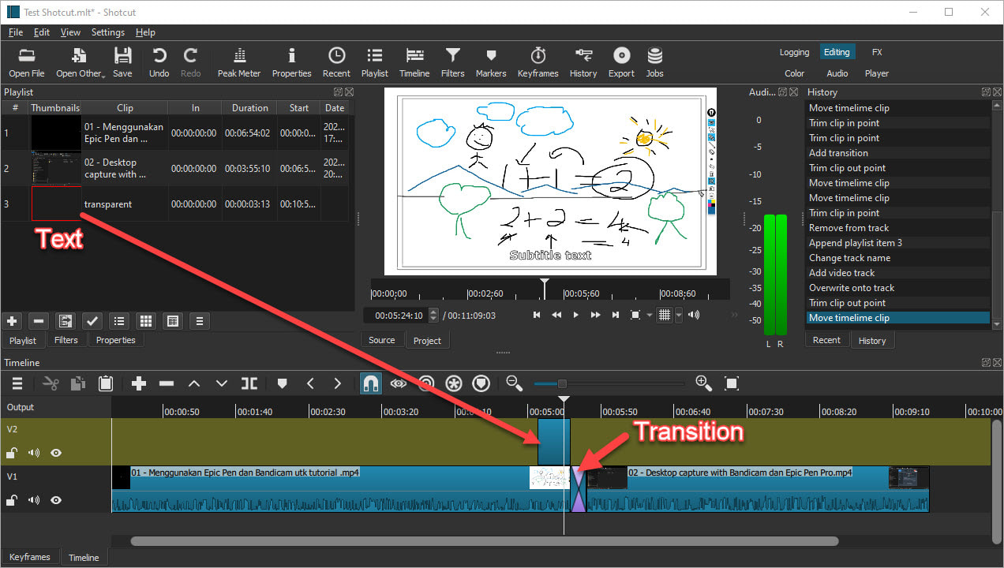
Task: Open the Recent panel from toolbar
Action: (336, 62)
